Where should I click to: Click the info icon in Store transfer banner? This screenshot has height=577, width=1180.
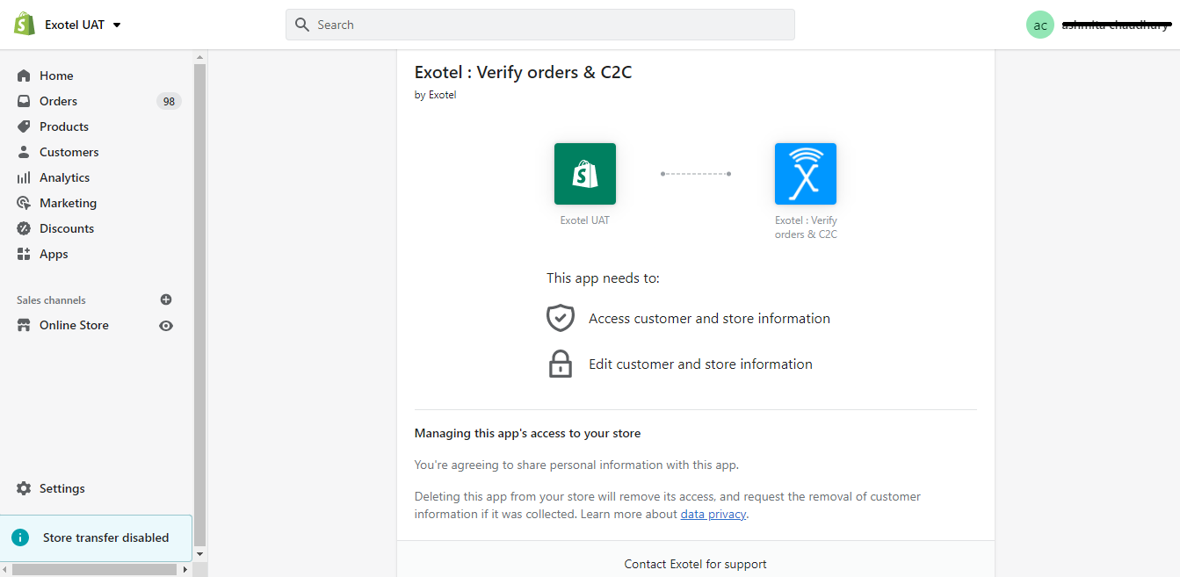point(20,537)
